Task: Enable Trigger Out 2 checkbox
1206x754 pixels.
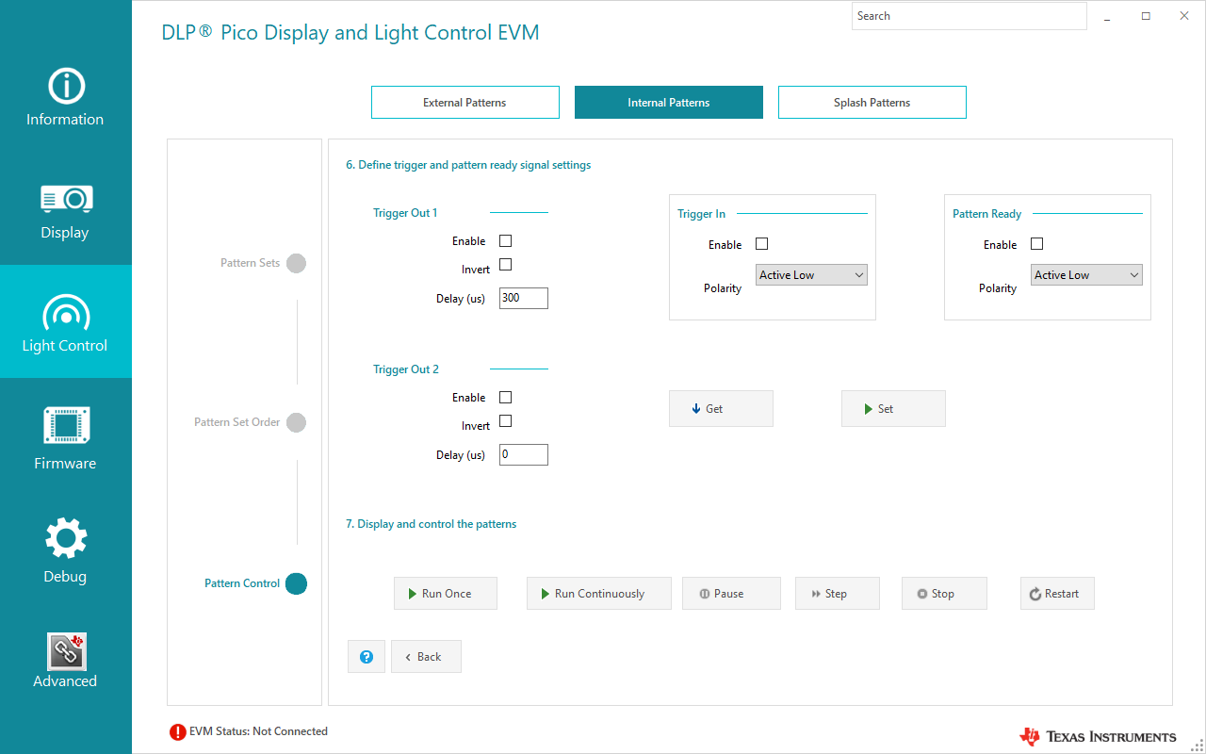Action: [x=505, y=398]
